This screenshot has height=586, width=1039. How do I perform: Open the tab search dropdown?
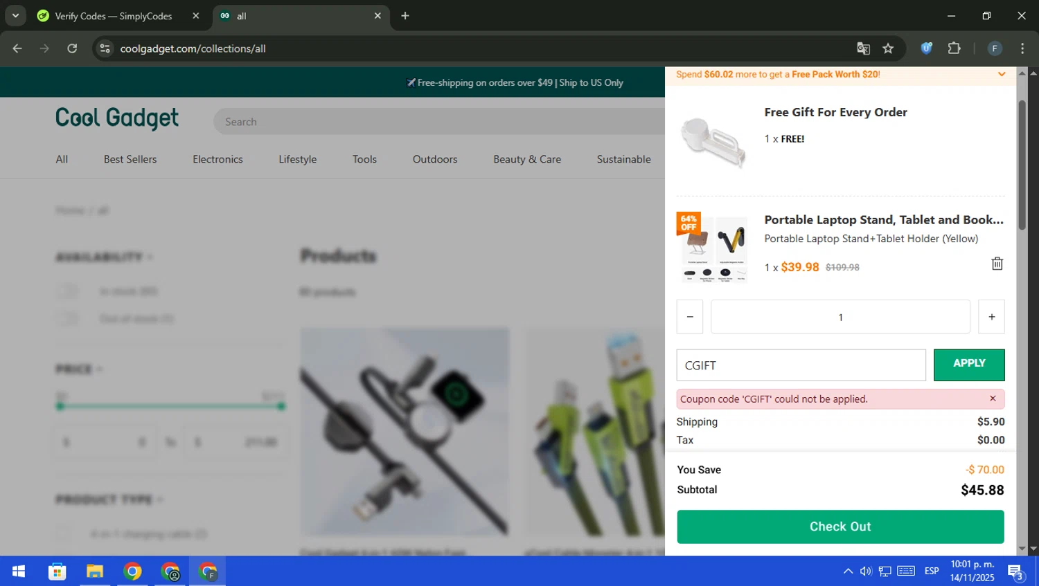[x=15, y=16]
